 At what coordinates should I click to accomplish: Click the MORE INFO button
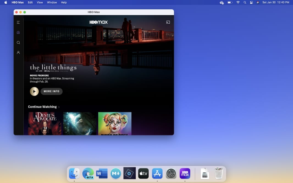pos(51,91)
